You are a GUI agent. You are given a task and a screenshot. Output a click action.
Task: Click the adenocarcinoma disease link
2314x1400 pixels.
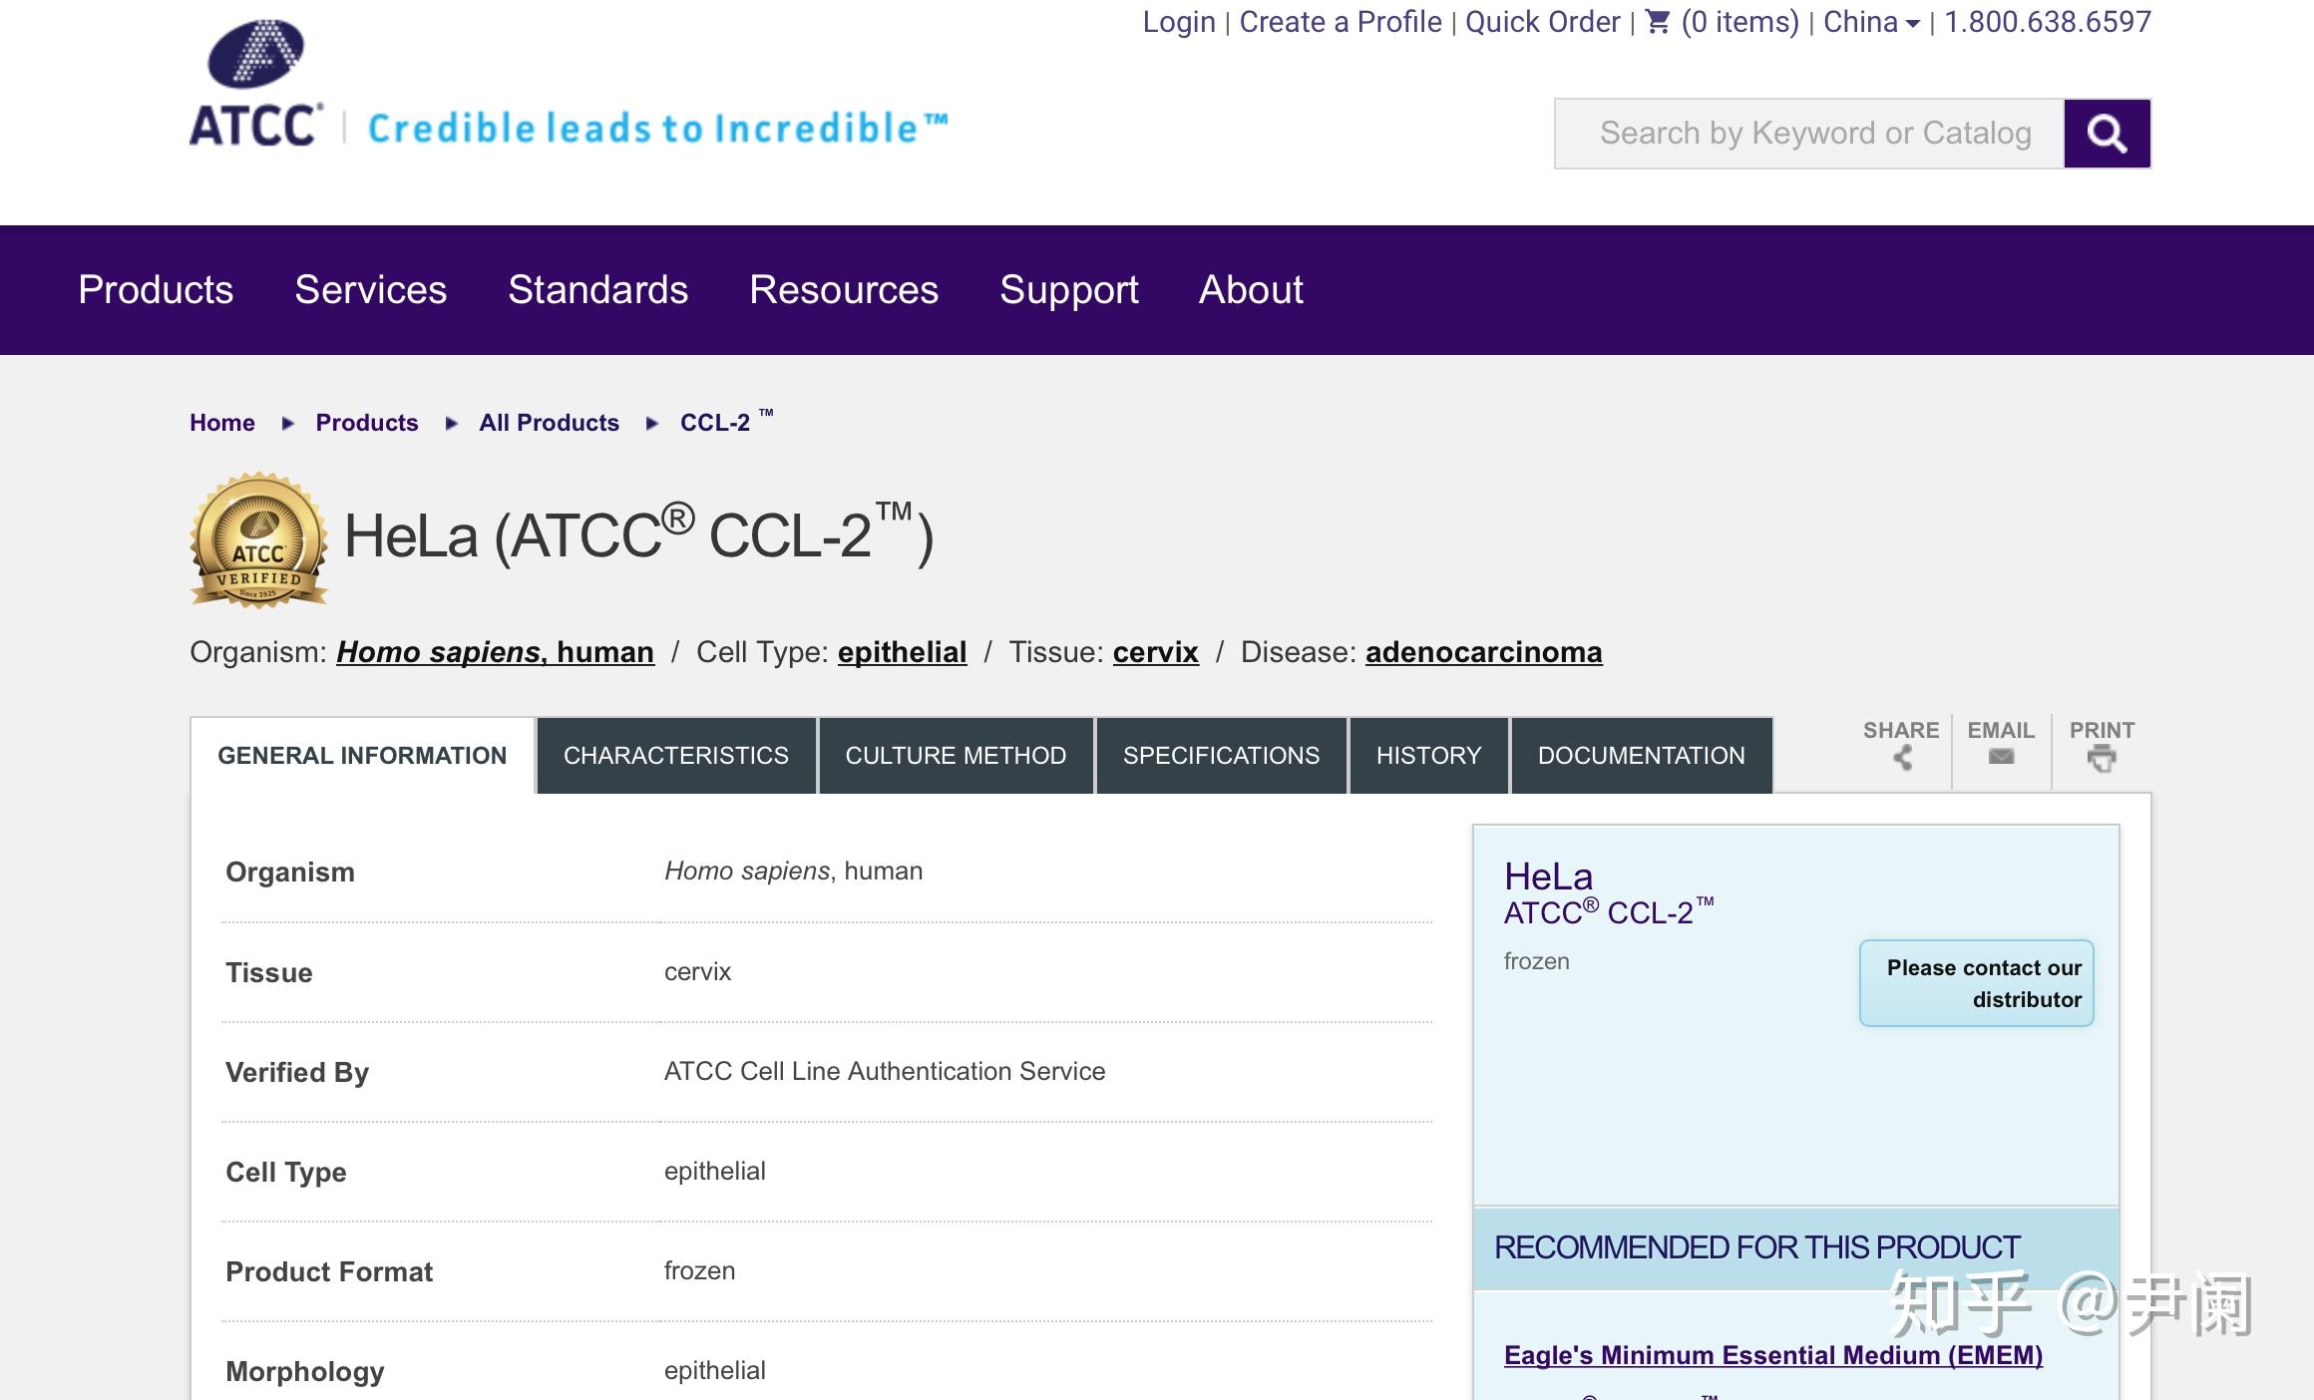pyautogui.click(x=1483, y=652)
